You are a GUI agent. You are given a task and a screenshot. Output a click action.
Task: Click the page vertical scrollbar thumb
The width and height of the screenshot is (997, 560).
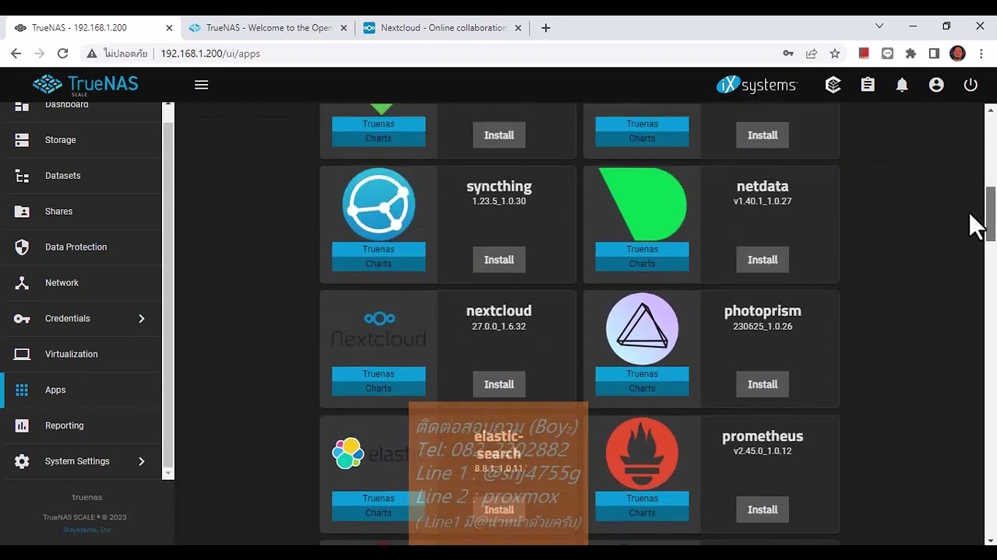(x=991, y=214)
